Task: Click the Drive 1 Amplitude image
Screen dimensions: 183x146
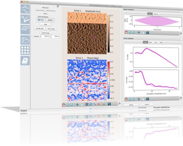Action: coord(87,33)
